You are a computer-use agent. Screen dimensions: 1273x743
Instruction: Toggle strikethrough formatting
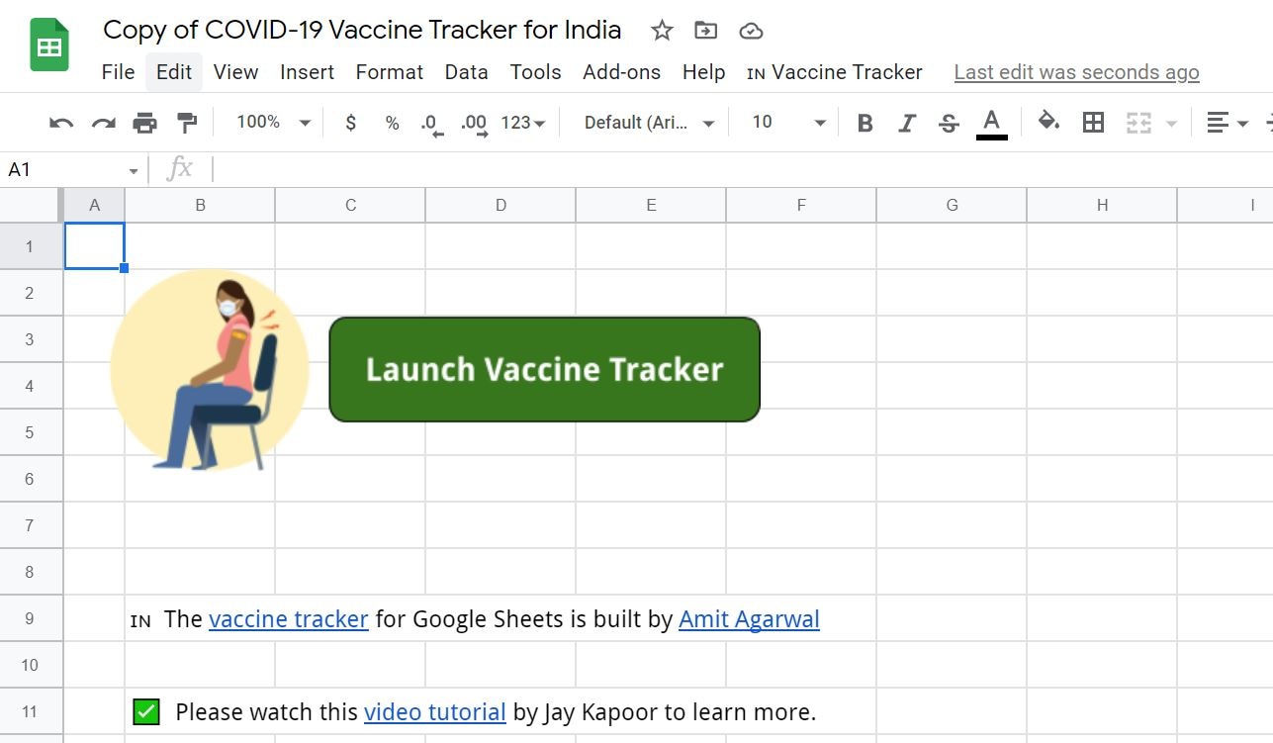(949, 122)
